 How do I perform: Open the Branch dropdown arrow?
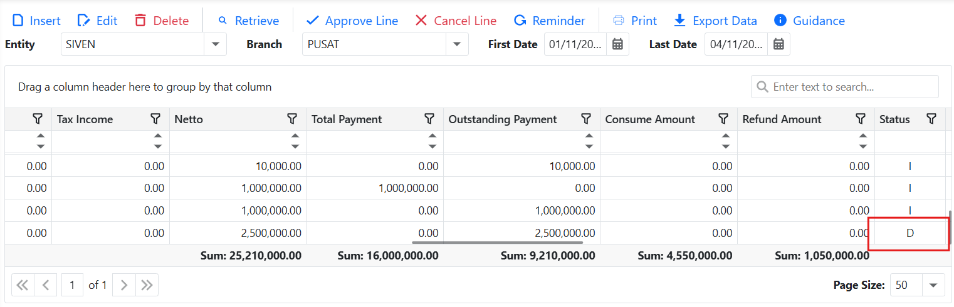coord(457,44)
